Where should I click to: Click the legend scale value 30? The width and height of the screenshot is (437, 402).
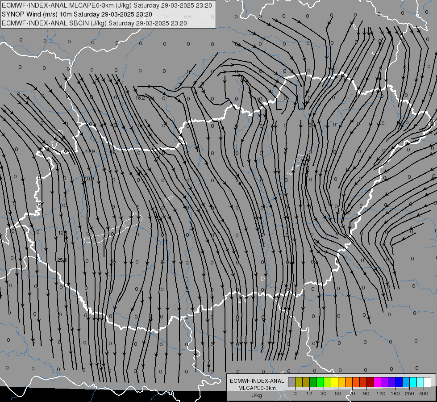[x=324, y=394]
